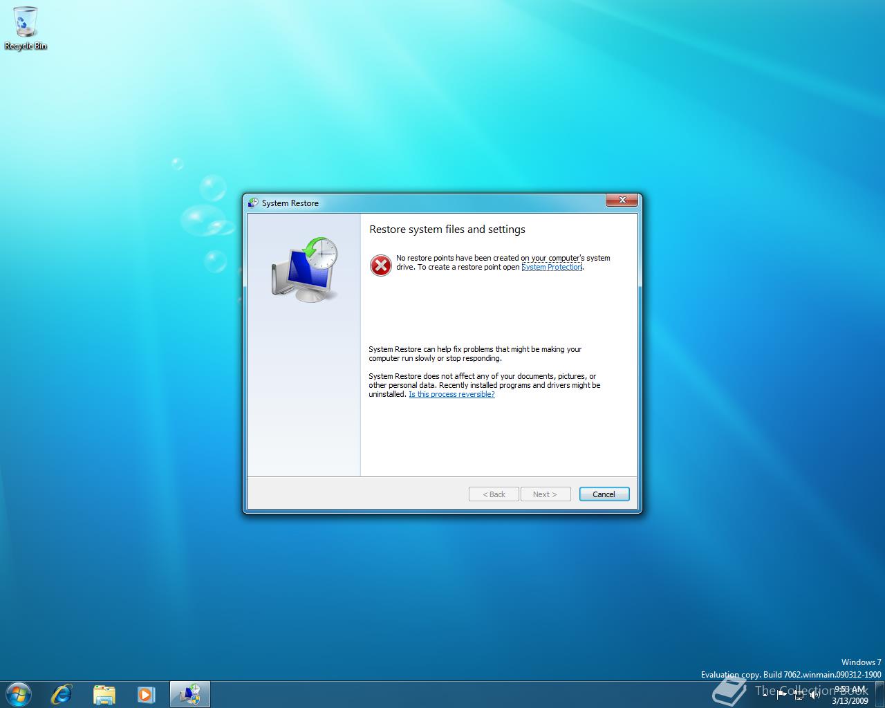
Task: Open the volume speaker icon
Action: coord(815,694)
